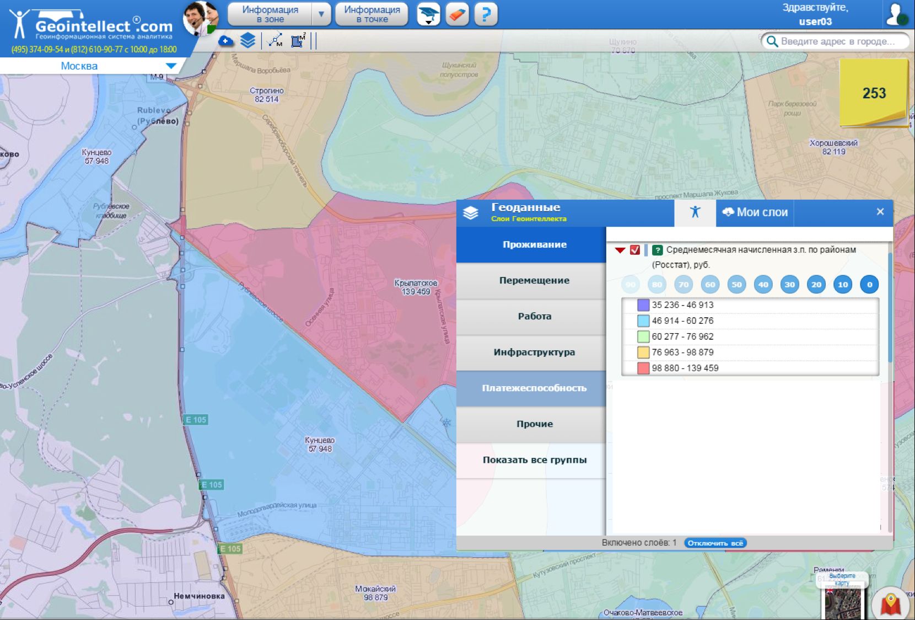Collapse the salary layer red triangle
Screen dimensions: 915x620
click(620, 250)
